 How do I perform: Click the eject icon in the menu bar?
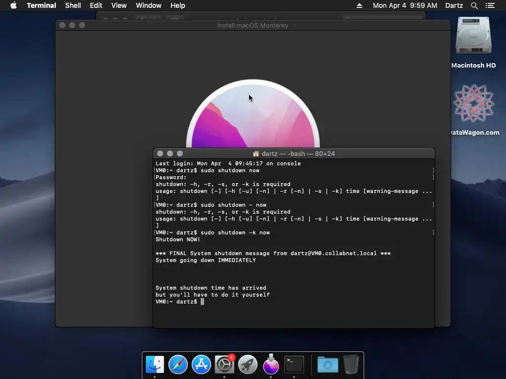click(359, 5)
